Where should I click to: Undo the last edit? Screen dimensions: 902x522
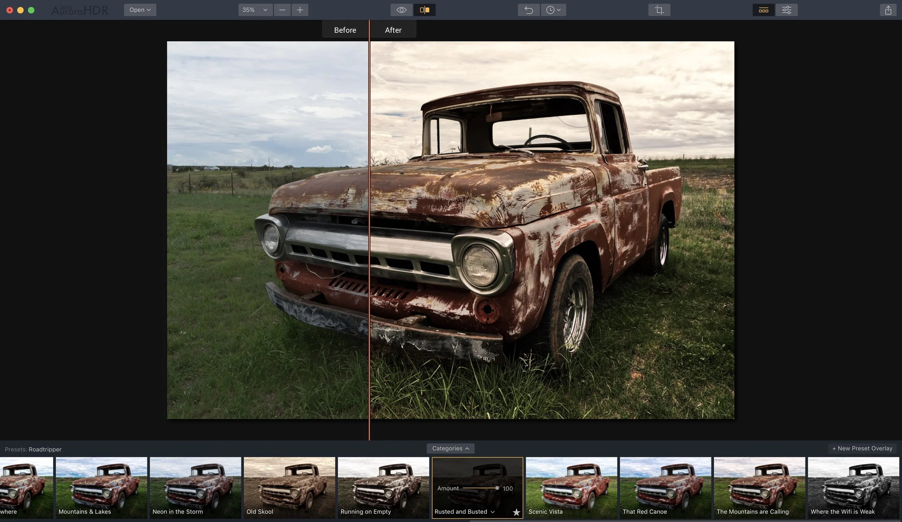coord(529,10)
